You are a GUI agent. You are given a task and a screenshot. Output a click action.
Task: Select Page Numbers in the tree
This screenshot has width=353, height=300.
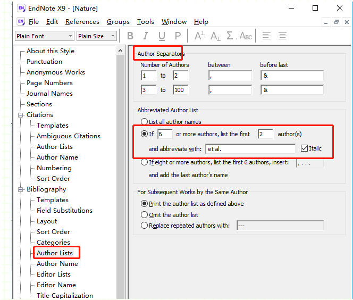point(49,82)
